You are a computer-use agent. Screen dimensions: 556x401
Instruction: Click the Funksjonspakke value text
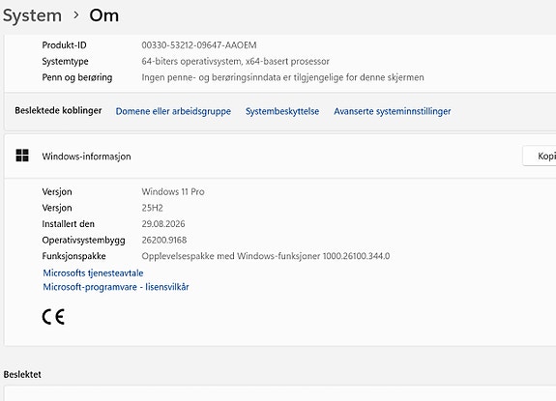tap(266, 256)
